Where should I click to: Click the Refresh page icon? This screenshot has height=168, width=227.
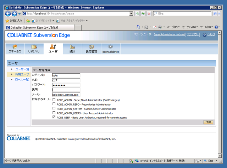click(x=143, y=13)
